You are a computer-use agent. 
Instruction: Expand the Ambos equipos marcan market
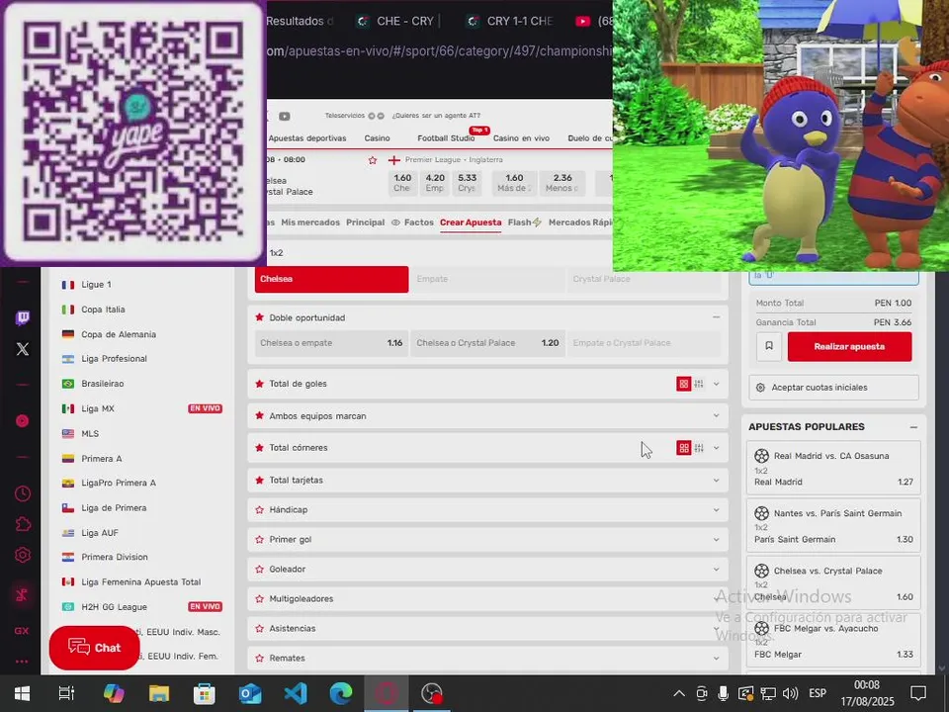click(x=717, y=416)
